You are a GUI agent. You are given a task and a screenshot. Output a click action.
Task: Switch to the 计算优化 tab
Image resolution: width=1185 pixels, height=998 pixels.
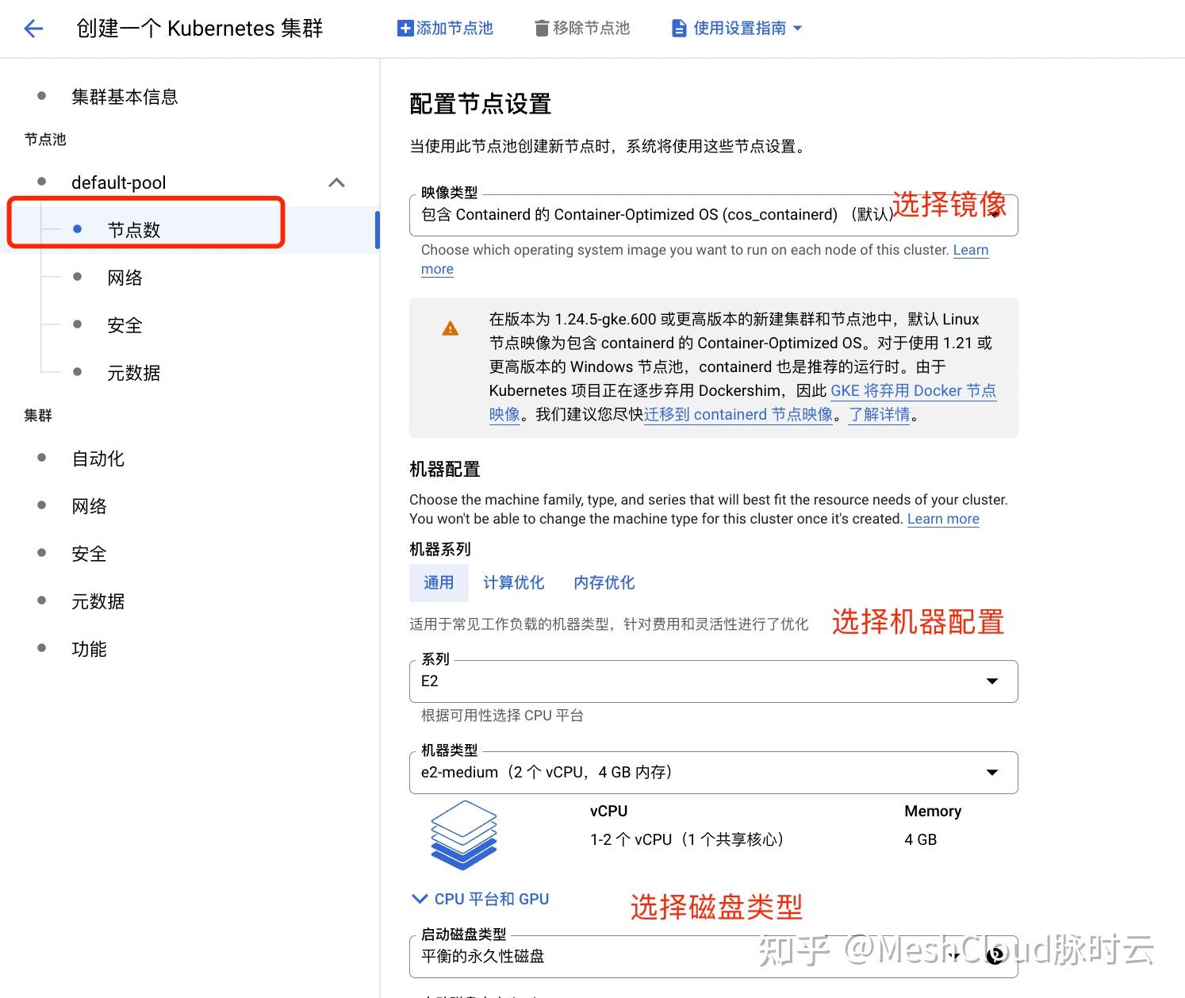(514, 582)
